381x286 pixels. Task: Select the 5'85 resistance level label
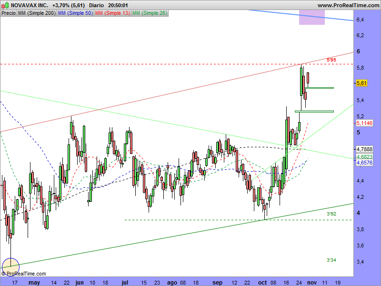coord(331,60)
